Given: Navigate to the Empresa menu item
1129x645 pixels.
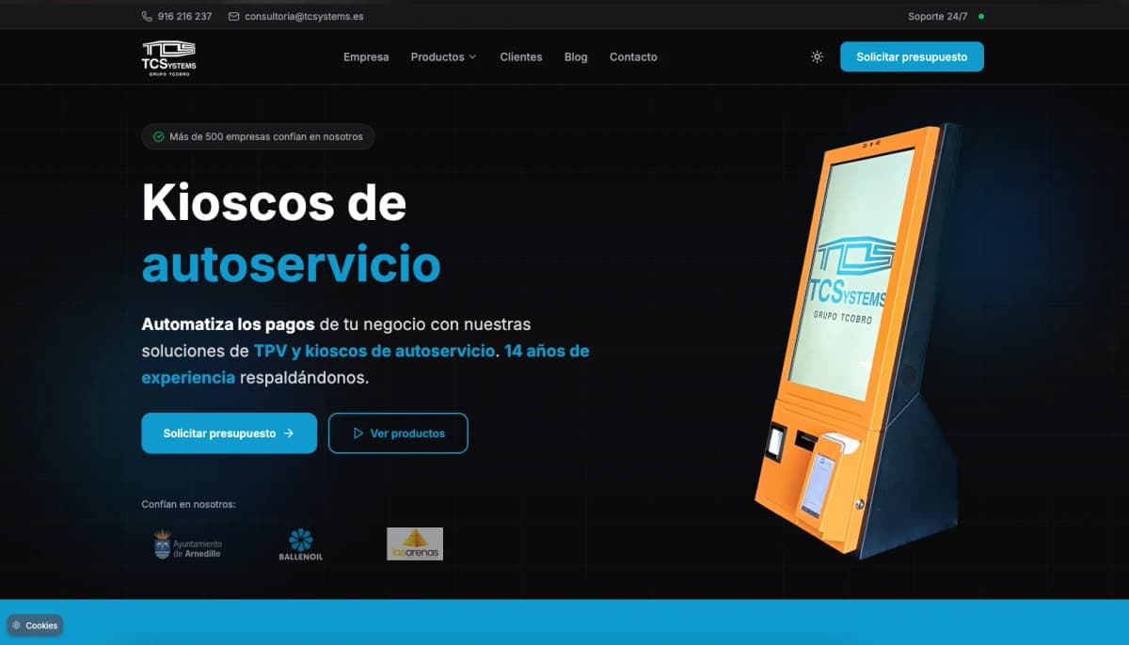Looking at the screenshot, I should pos(366,56).
